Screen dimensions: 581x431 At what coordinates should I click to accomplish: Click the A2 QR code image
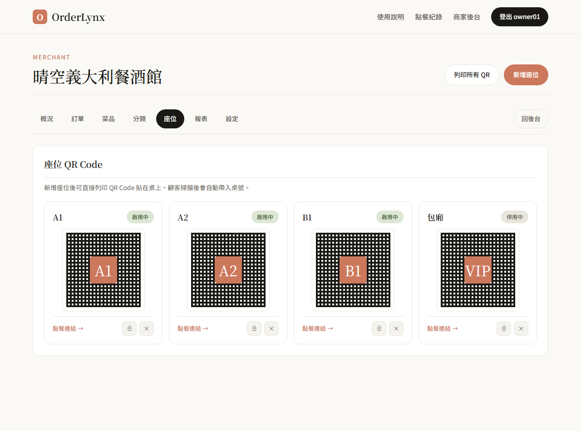pyautogui.click(x=228, y=270)
